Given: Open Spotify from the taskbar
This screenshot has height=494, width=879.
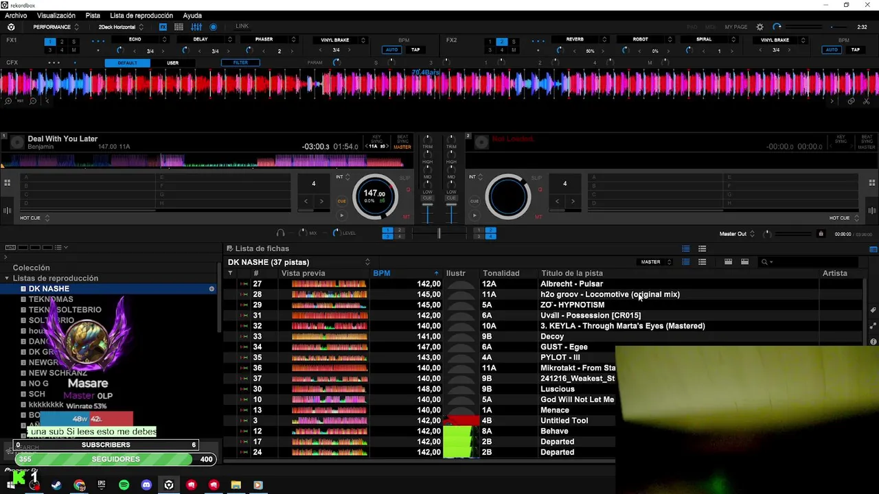Looking at the screenshot, I should point(124,485).
